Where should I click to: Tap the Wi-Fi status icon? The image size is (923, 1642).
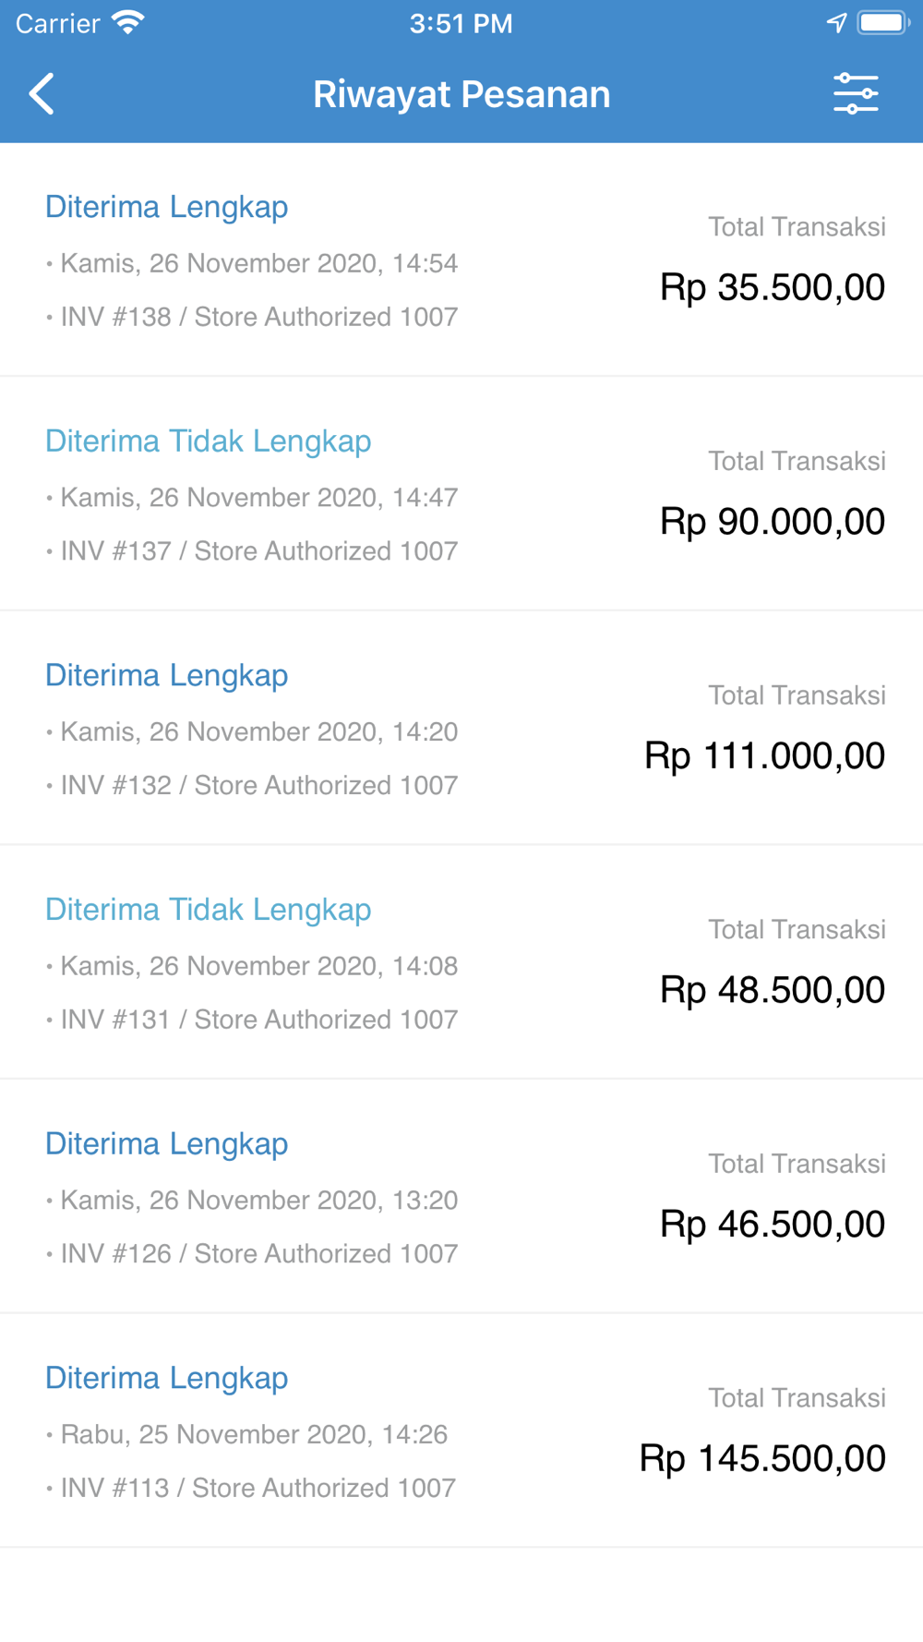128,23
